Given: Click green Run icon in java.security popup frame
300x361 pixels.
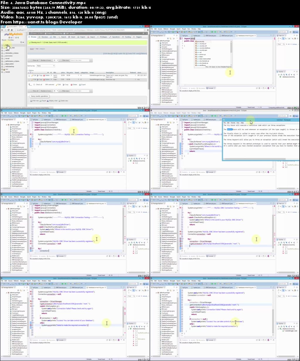Looking at the screenshot, I should click(x=173, y=32).
